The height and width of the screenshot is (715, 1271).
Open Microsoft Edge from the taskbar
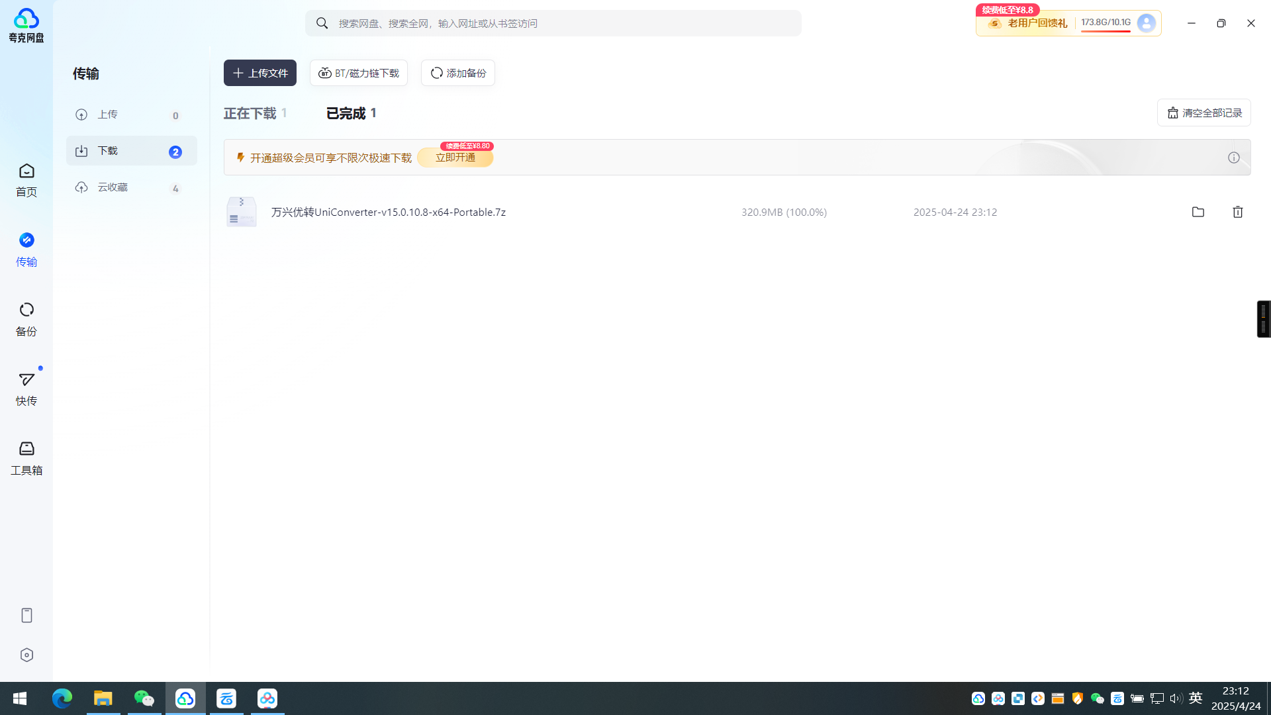pyautogui.click(x=62, y=698)
